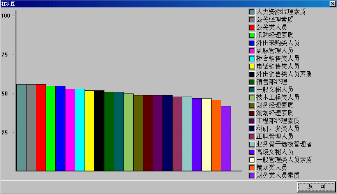The image size is (337, 194).
Task: Click the yellow bar in the chart
Action: [90, 131]
